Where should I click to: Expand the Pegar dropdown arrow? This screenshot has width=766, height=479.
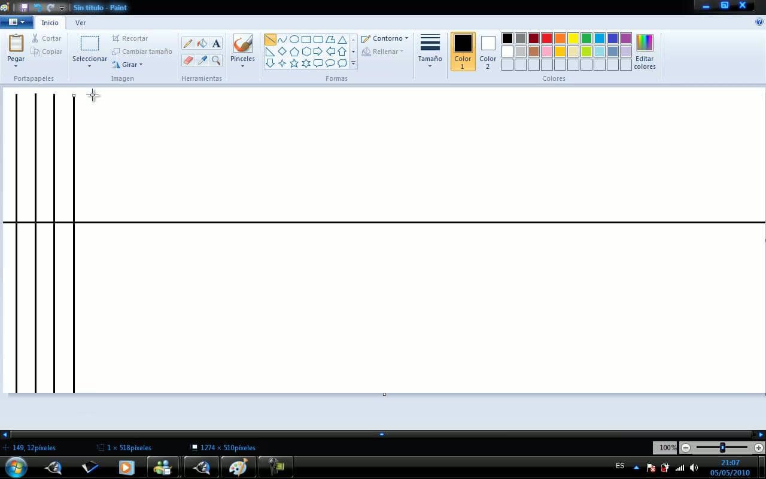coord(16,66)
